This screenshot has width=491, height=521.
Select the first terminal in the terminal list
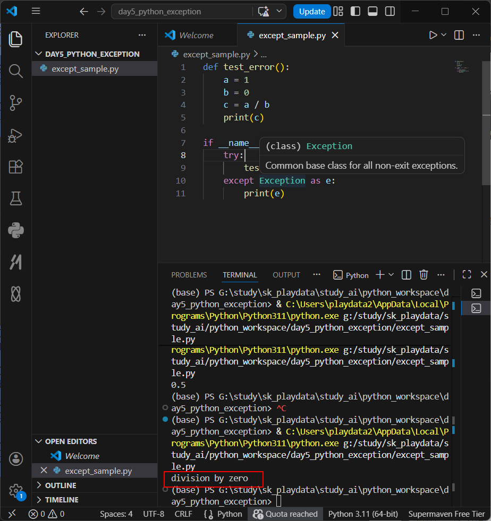(476, 293)
